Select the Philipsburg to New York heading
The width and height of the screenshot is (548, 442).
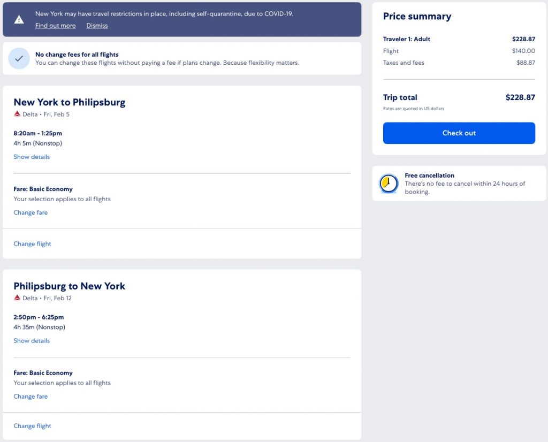(70, 286)
